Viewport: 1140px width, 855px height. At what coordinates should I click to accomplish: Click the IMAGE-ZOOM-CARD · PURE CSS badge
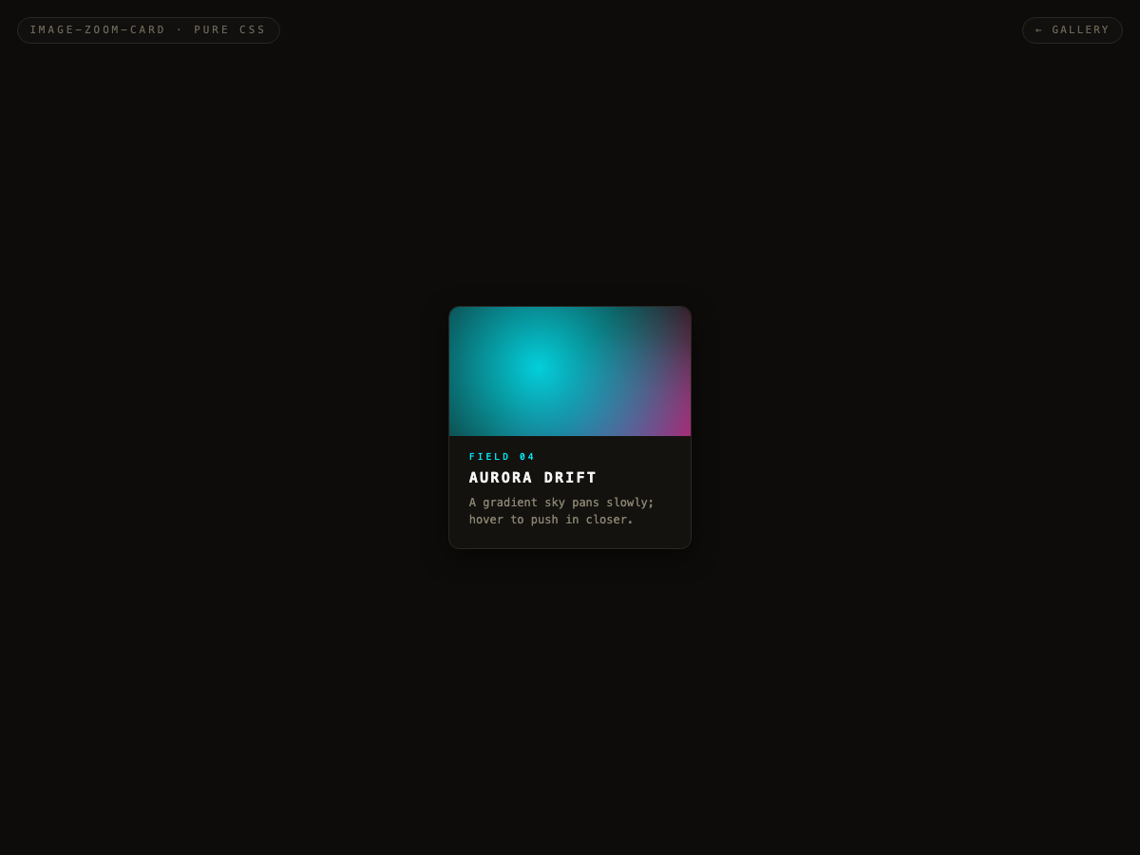tap(148, 30)
